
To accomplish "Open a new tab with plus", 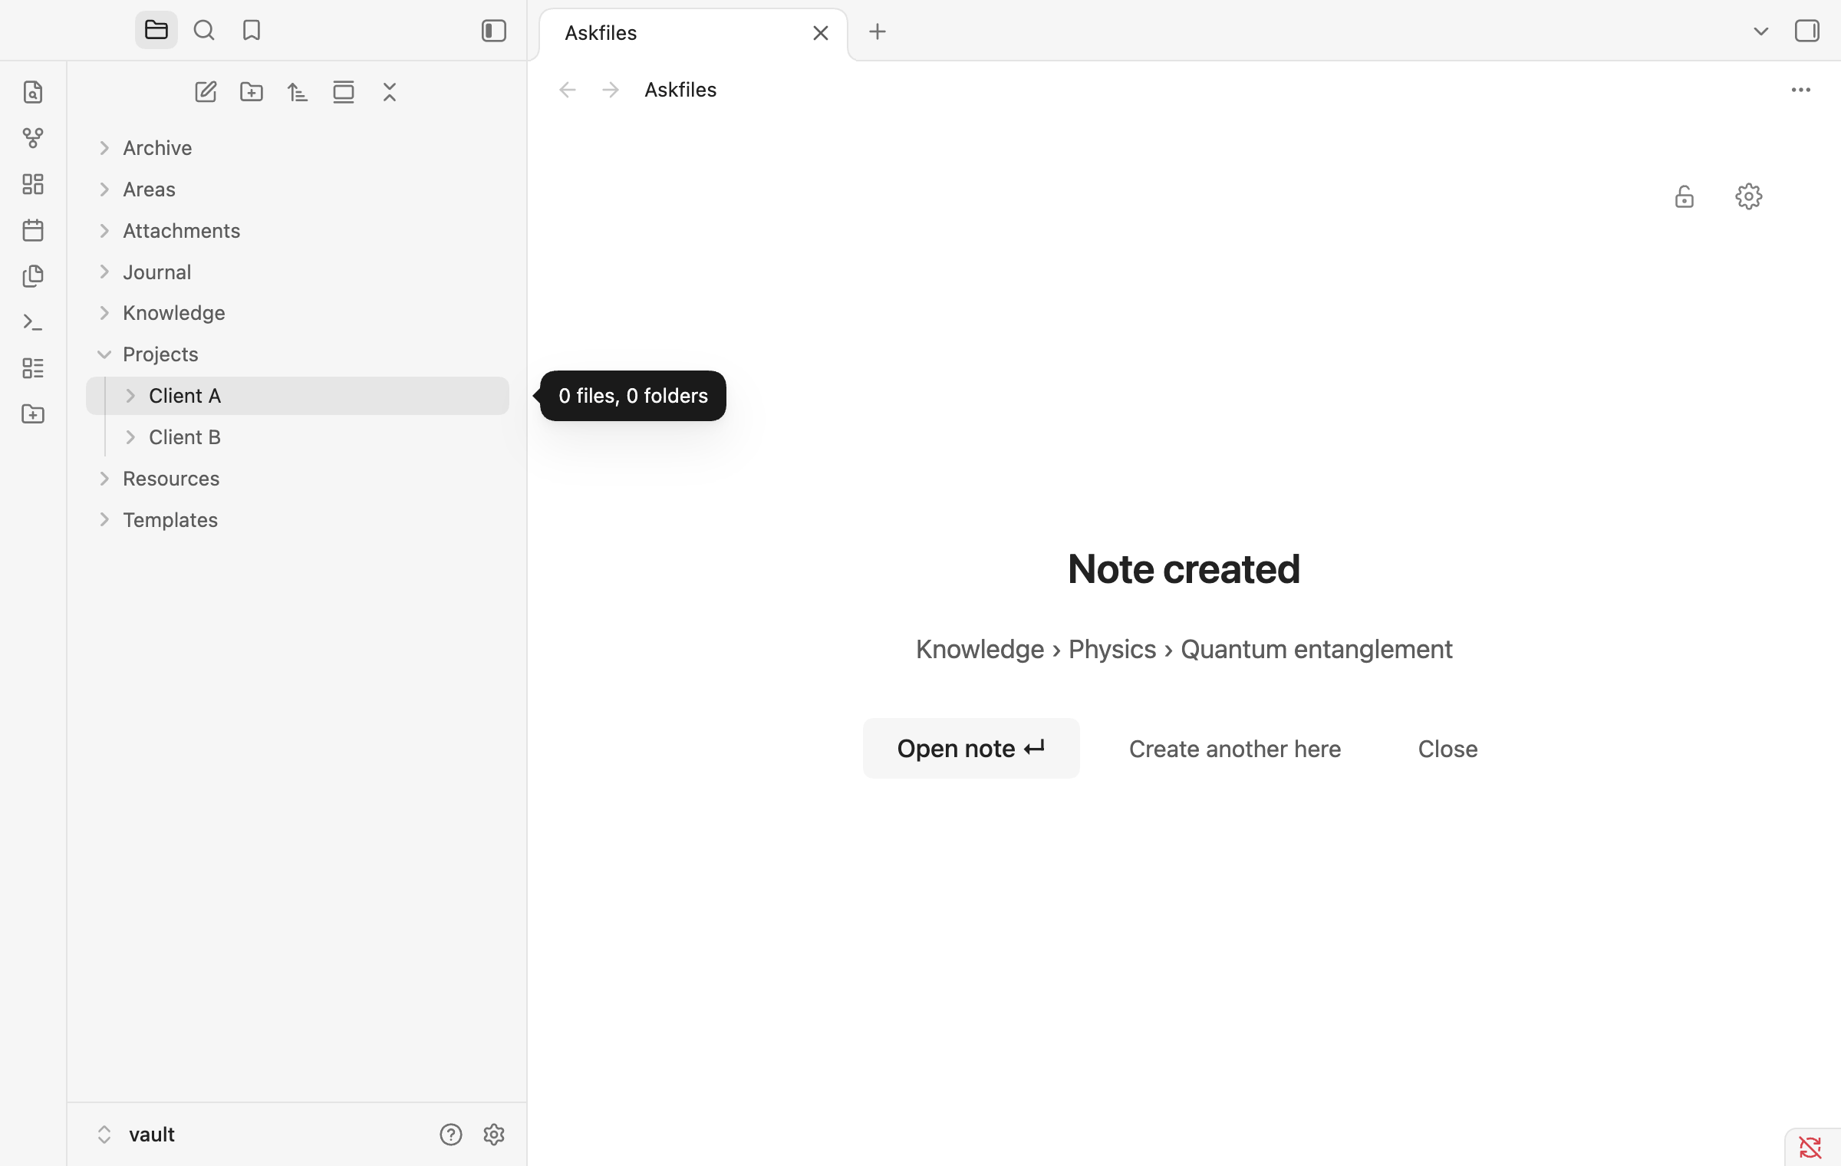I will click(x=878, y=31).
